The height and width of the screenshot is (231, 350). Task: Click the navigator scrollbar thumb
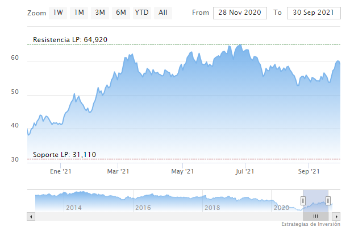[x=315, y=216]
